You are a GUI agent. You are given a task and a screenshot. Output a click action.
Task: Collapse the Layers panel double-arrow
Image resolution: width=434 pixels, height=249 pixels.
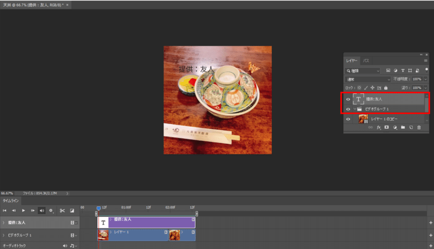pos(421,54)
